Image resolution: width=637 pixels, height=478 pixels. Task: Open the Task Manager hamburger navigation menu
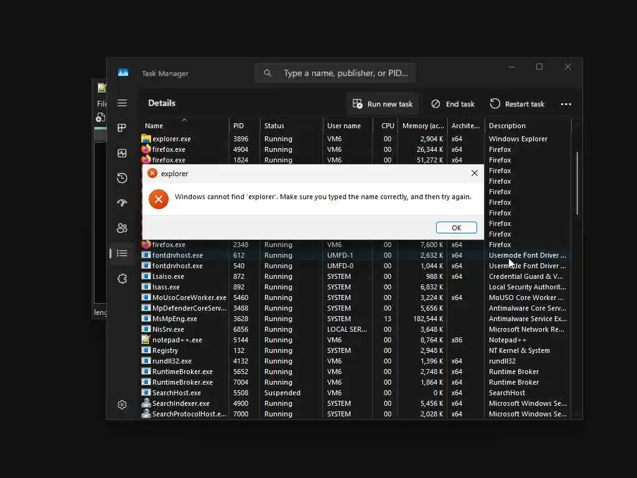pyautogui.click(x=122, y=103)
